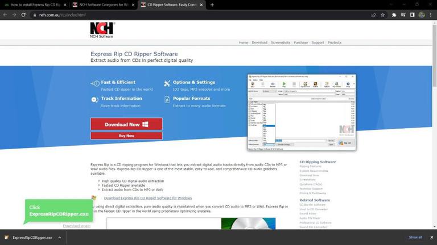Open CD Burner Software related link
This screenshot has width=437, height=245.
click(x=312, y=205)
